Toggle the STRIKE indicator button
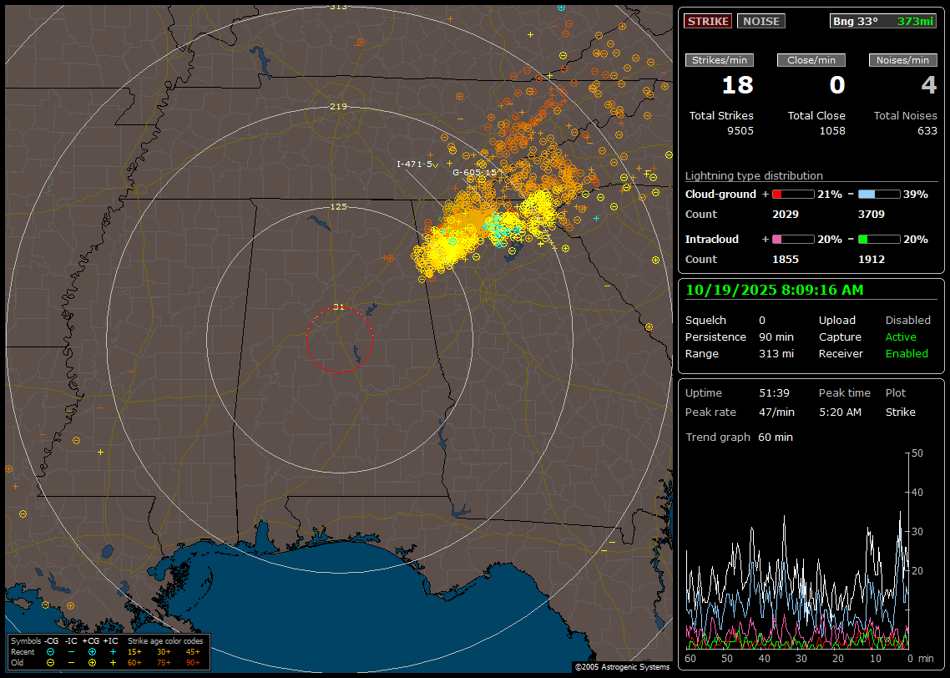This screenshot has width=950, height=678. [708, 21]
